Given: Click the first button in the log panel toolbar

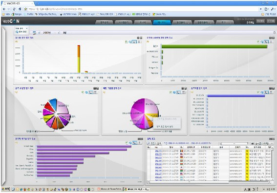Looking at the screenshot, I should (151, 143).
